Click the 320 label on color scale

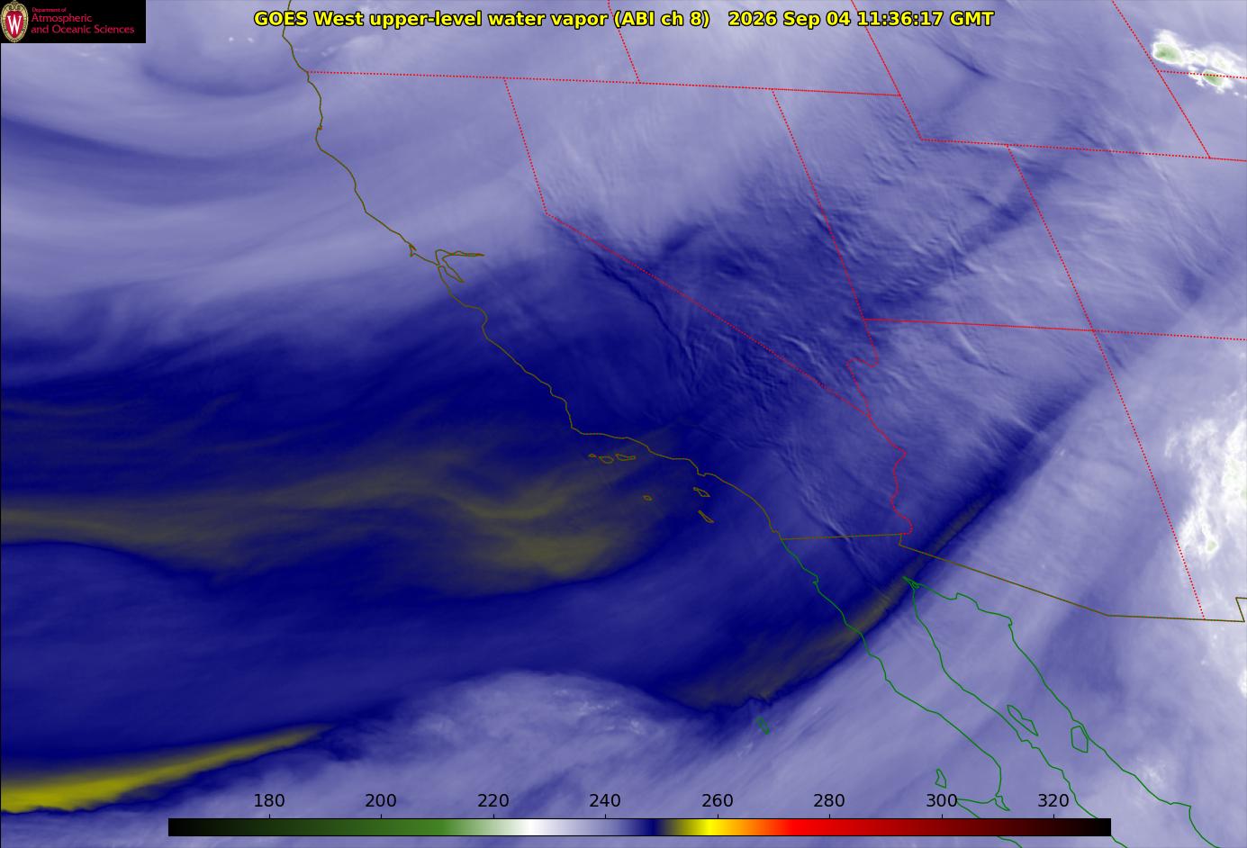coord(1053,800)
